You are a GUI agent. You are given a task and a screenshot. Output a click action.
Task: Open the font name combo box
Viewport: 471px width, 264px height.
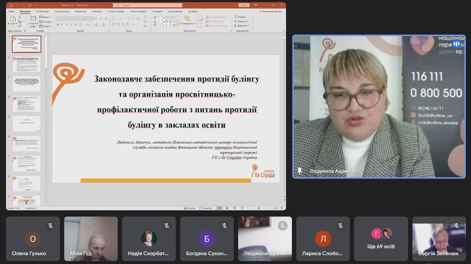(x=70, y=19)
